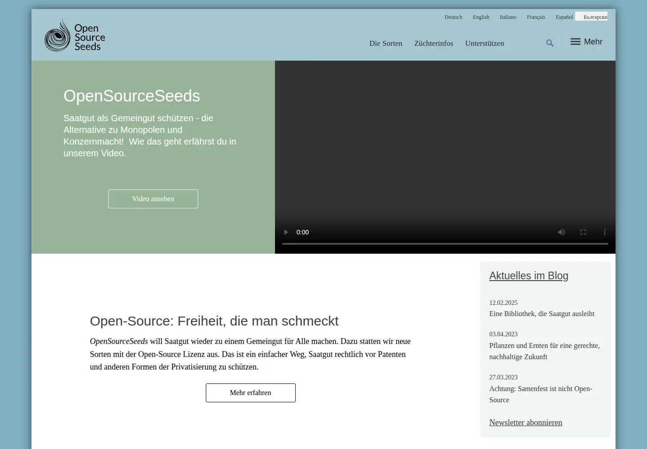Switch the site language to Deutsch
The height and width of the screenshot is (449, 647).
[x=453, y=17]
